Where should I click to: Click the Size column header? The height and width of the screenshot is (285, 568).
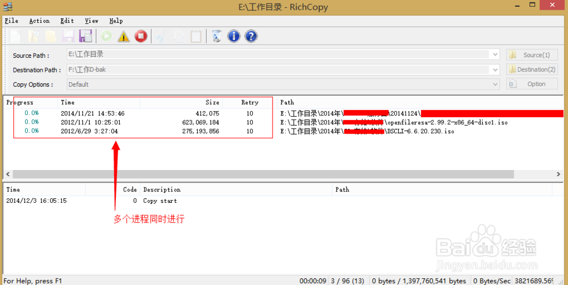tap(181, 103)
